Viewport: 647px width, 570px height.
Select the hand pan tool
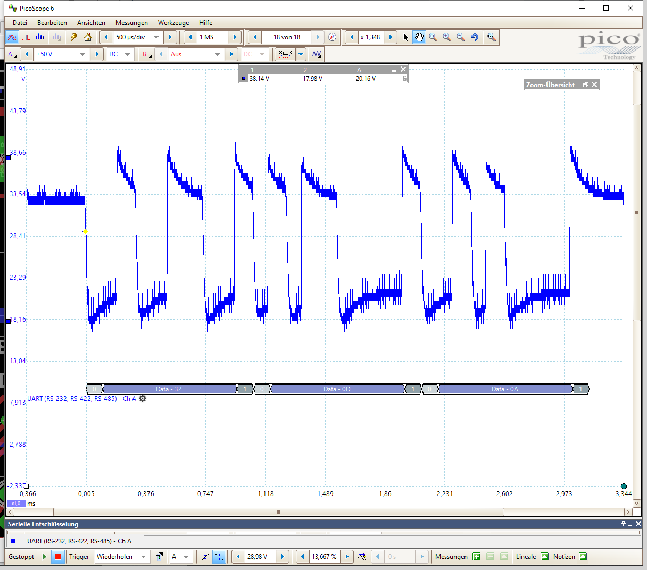pos(419,37)
